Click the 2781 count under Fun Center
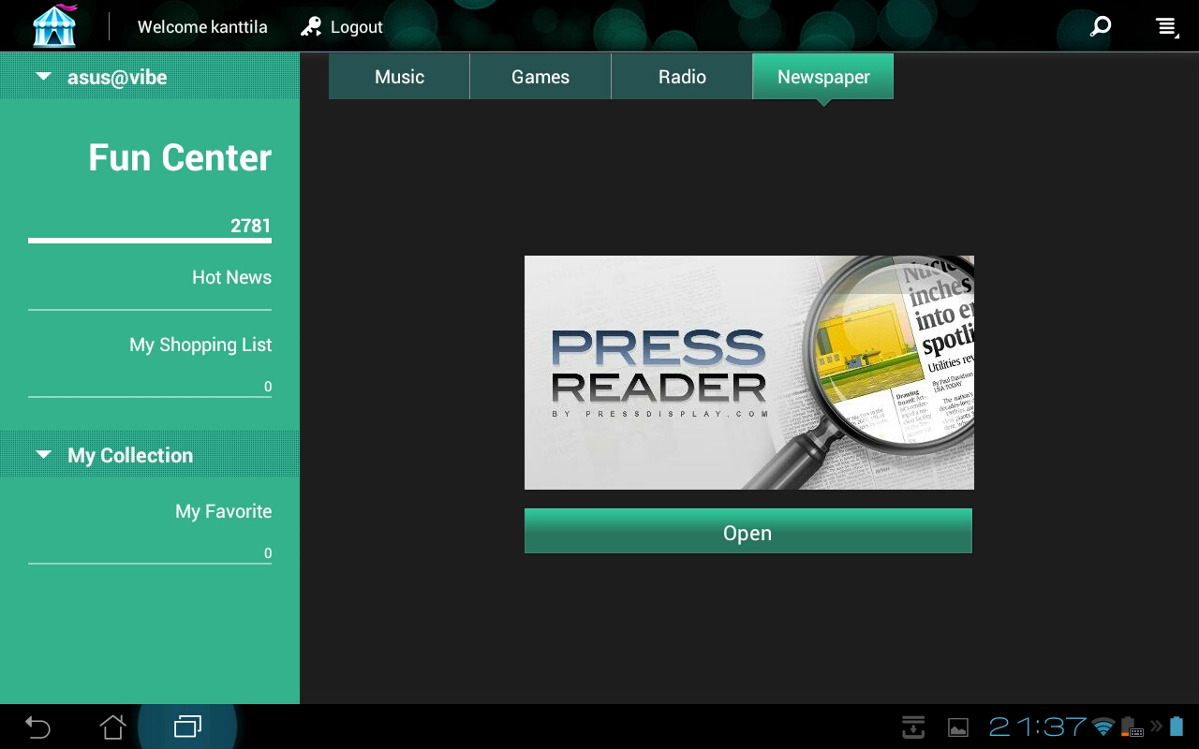 [x=251, y=226]
